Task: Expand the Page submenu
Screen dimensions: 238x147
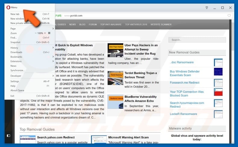Action: [31, 29]
